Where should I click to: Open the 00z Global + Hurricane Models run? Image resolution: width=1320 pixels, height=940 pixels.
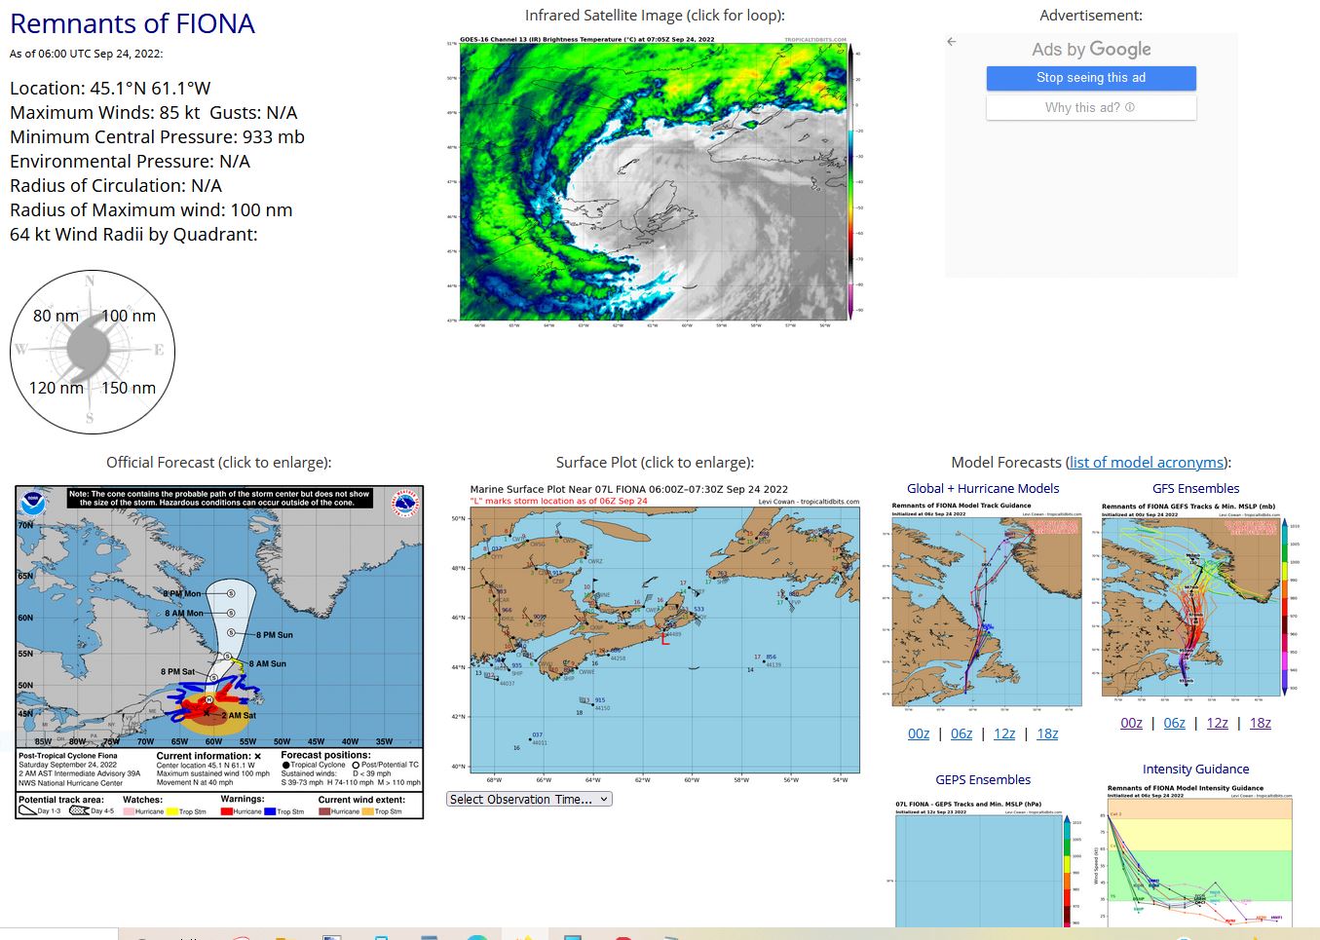pos(918,733)
